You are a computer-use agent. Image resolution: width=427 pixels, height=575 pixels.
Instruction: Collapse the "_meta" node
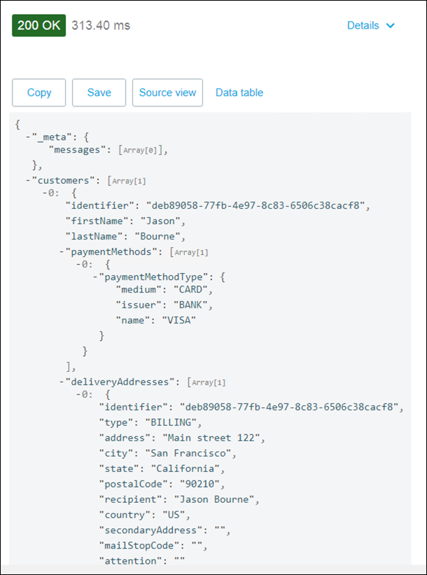(27, 138)
